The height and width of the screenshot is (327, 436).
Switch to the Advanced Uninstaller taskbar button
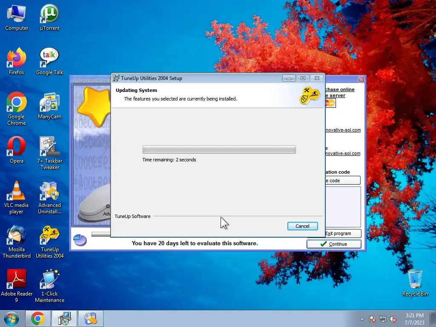91,318
